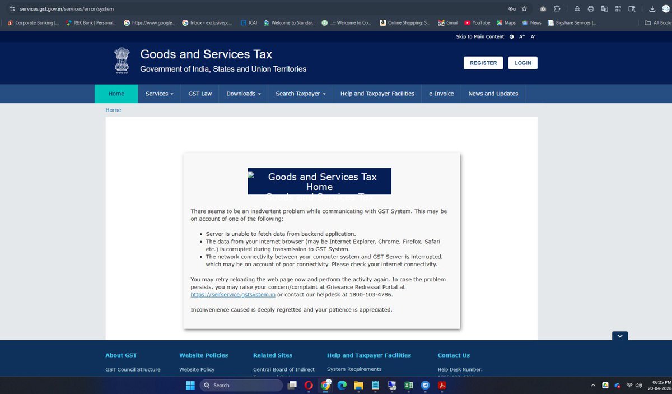Click the printer icon in browser toolbar
Screen dimensions: 672x394
(591, 9)
